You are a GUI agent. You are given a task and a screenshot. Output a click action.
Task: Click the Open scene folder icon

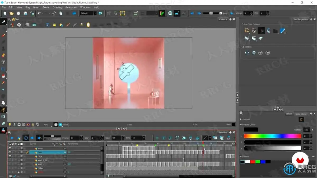click(12, 13)
